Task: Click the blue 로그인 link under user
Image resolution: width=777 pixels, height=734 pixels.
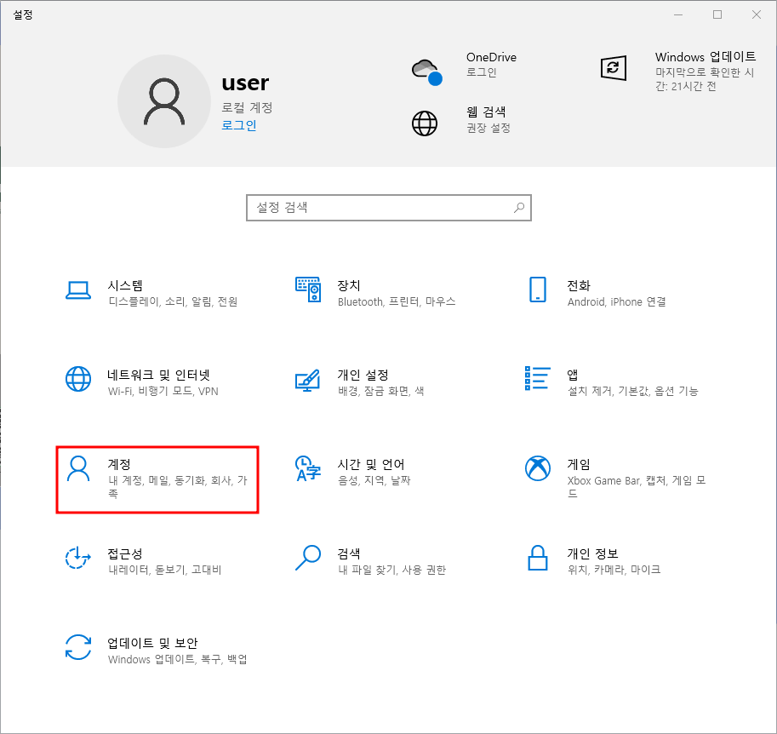Action: (x=239, y=125)
